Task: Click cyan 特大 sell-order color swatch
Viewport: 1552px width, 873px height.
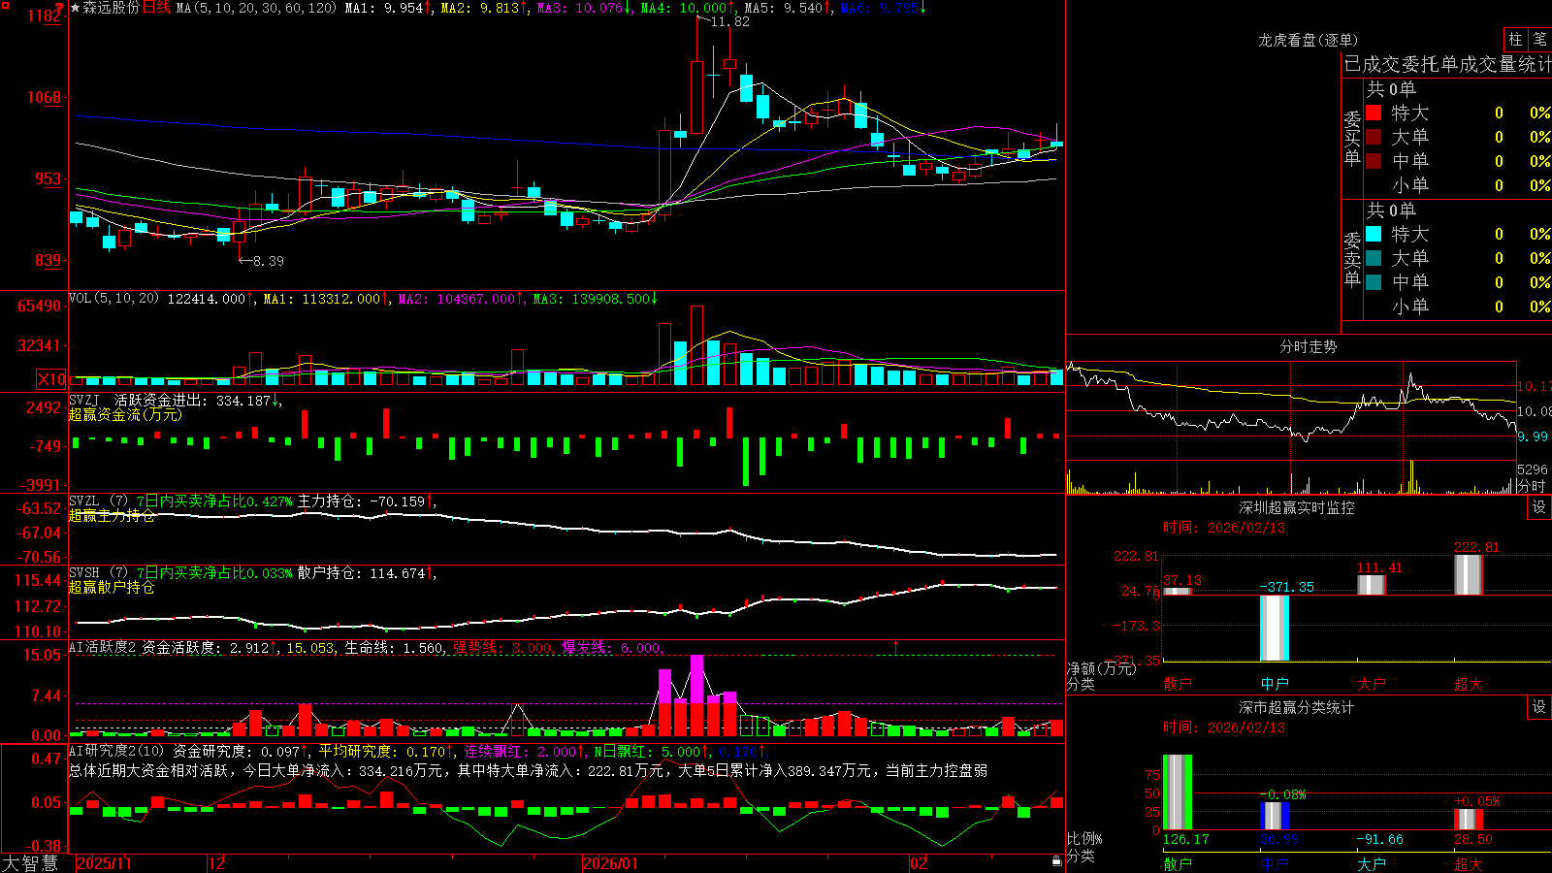Action: point(1374,234)
